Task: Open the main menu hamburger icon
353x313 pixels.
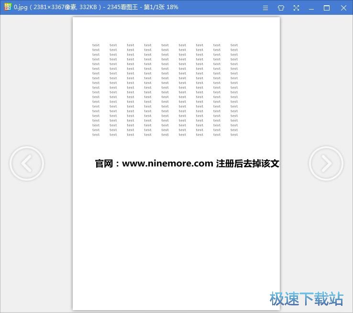Action: click(x=265, y=8)
